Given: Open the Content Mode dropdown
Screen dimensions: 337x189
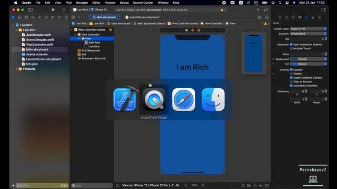Looking at the screenshot, I should coord(309,29).
